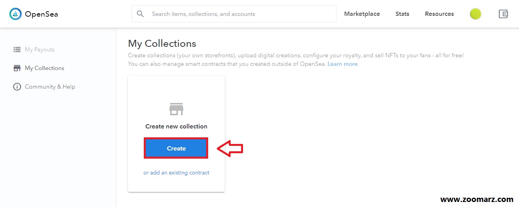Click the OpenSea brand name text
The height and width of the screenshot is (207, 519).
point(41,14)
